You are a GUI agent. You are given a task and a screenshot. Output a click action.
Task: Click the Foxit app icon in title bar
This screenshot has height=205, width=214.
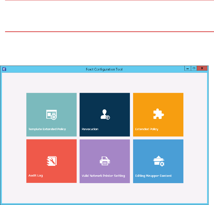(4, 69)
